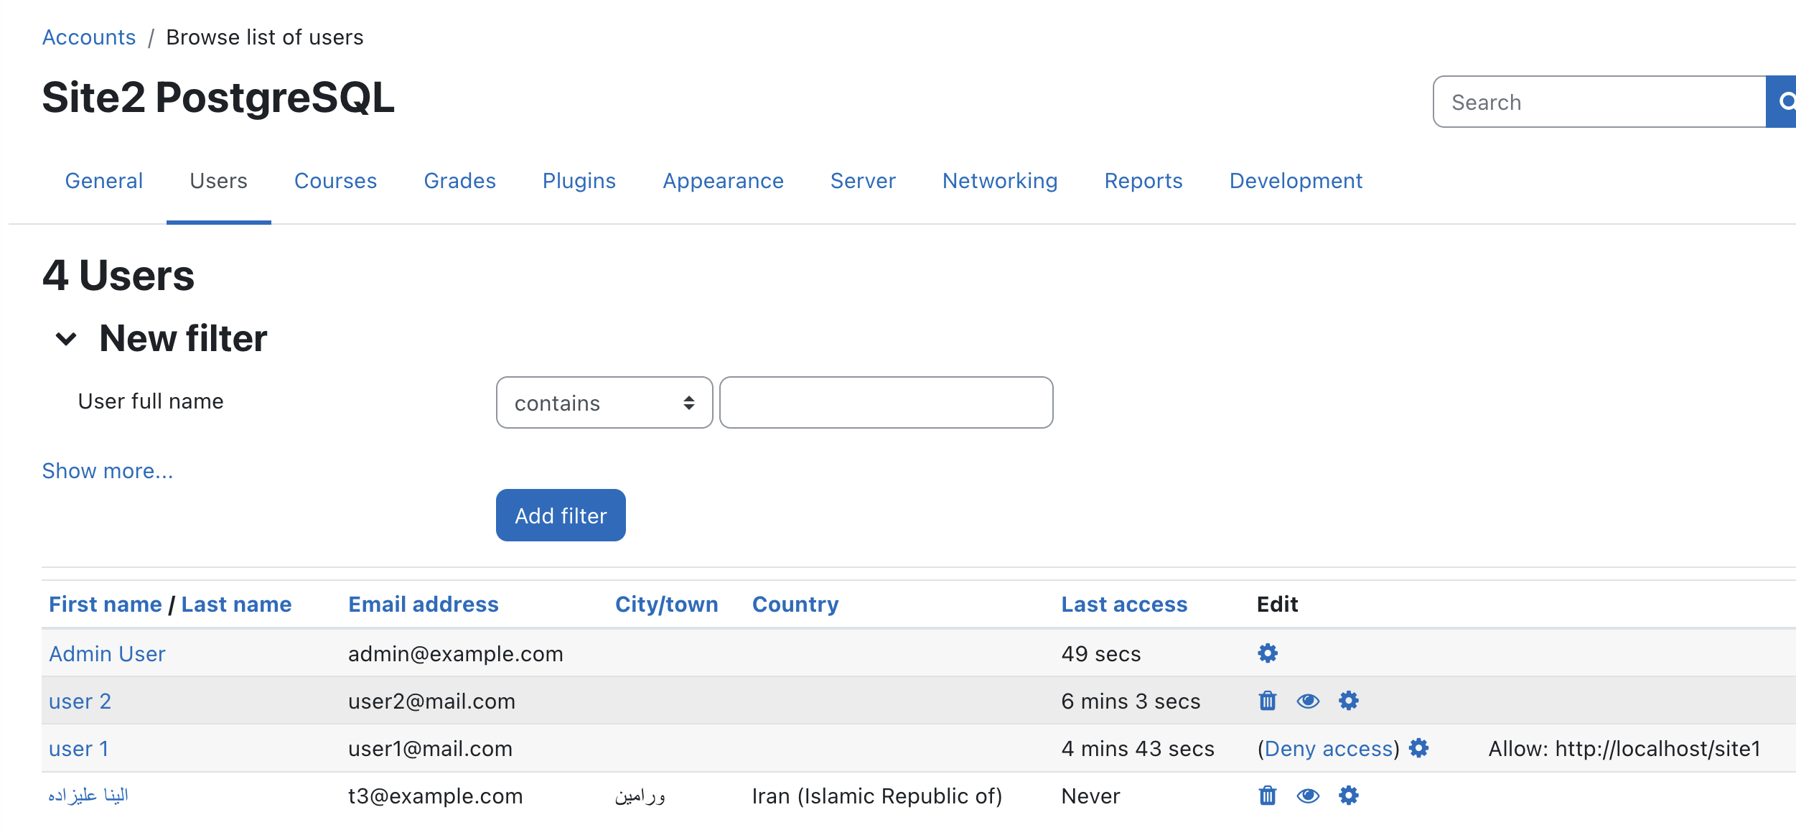Open the contains condition dropdown
Image resolution: width=1796 pixels, height=830 pixels.
click(604, 403)
